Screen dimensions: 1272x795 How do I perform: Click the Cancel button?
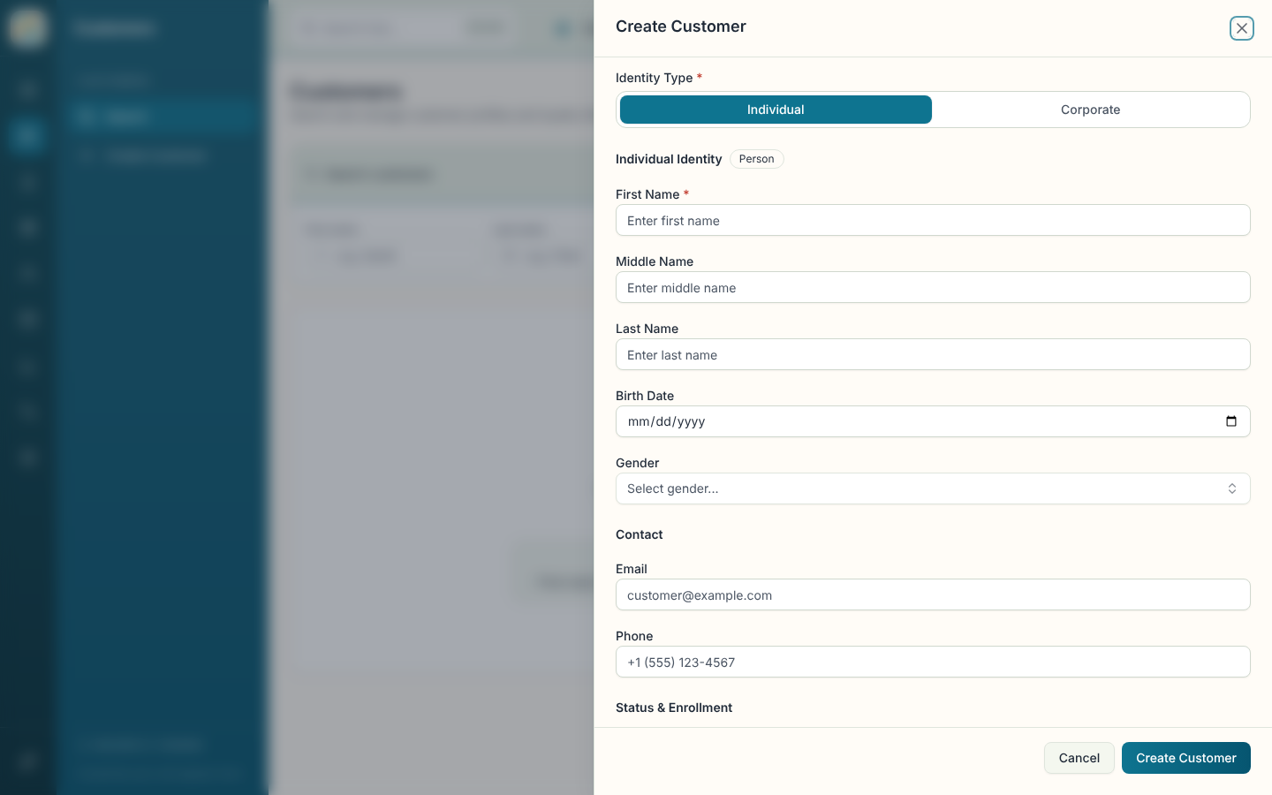click(x=1079, y=758)
